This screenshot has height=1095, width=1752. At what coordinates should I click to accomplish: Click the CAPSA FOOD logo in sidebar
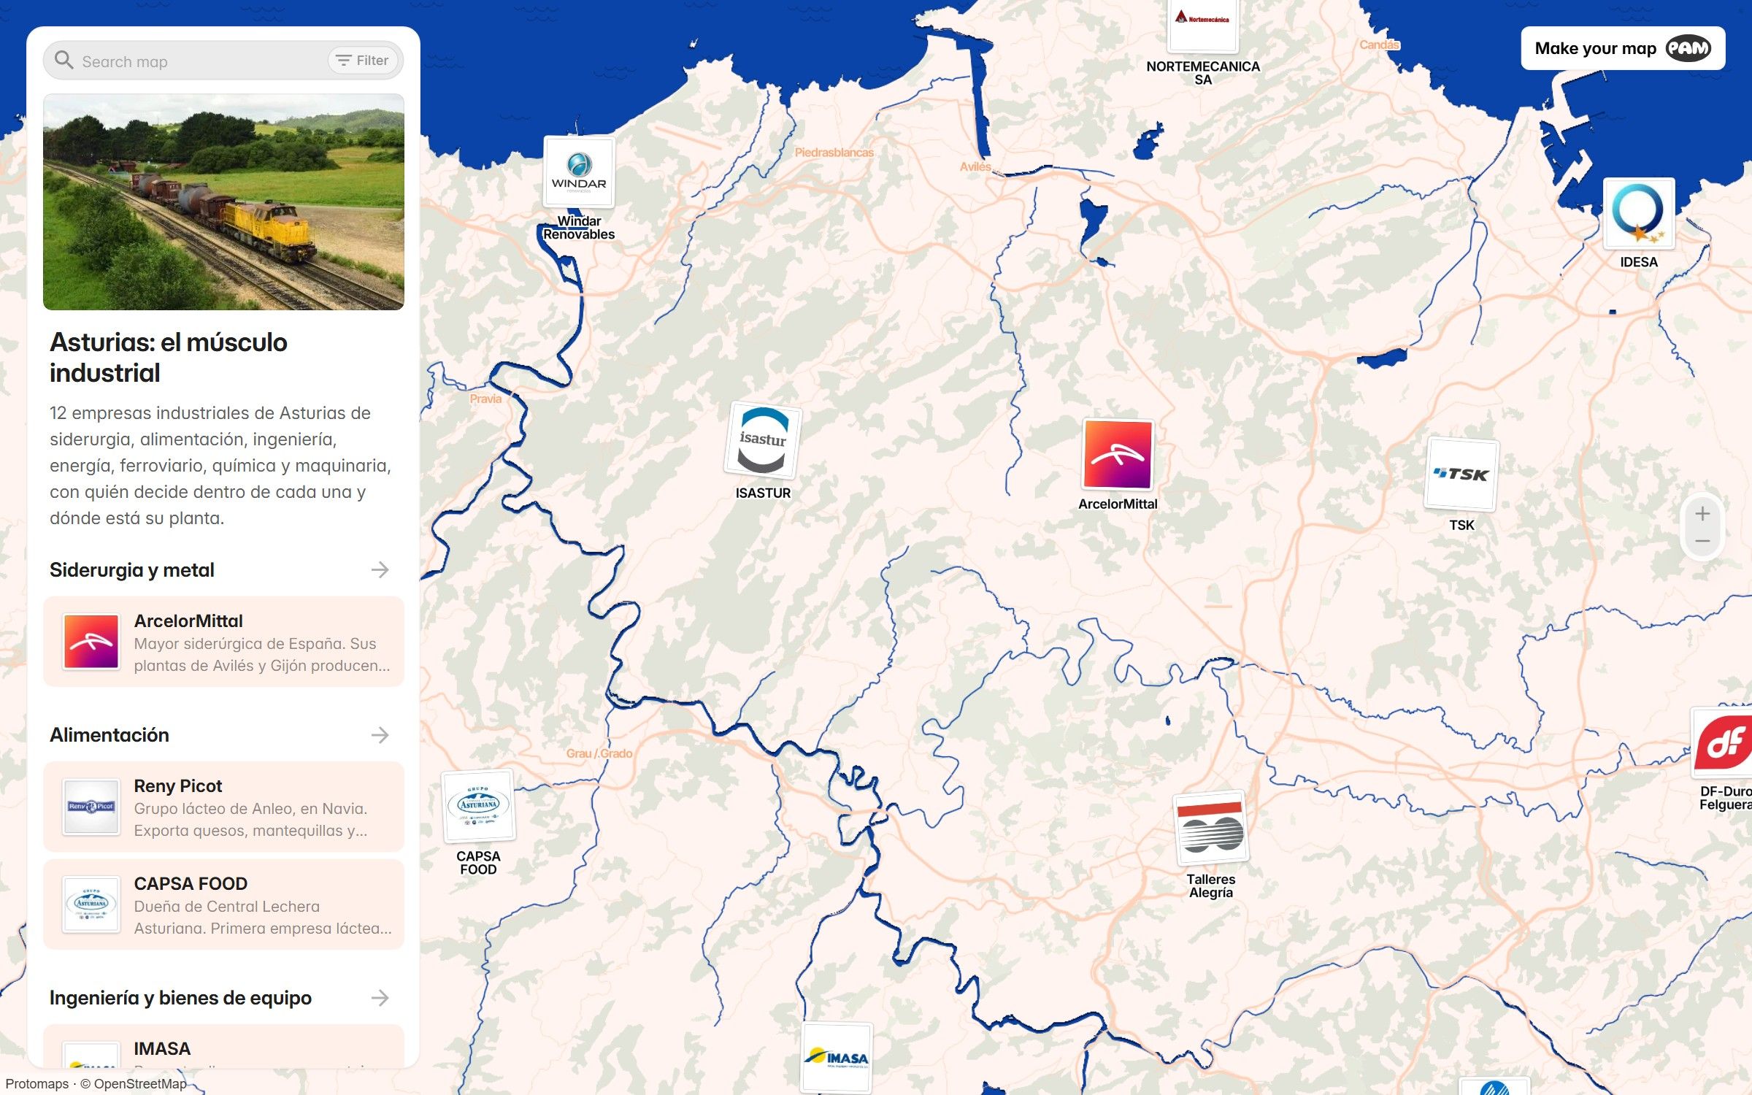(x=91, y=904)
